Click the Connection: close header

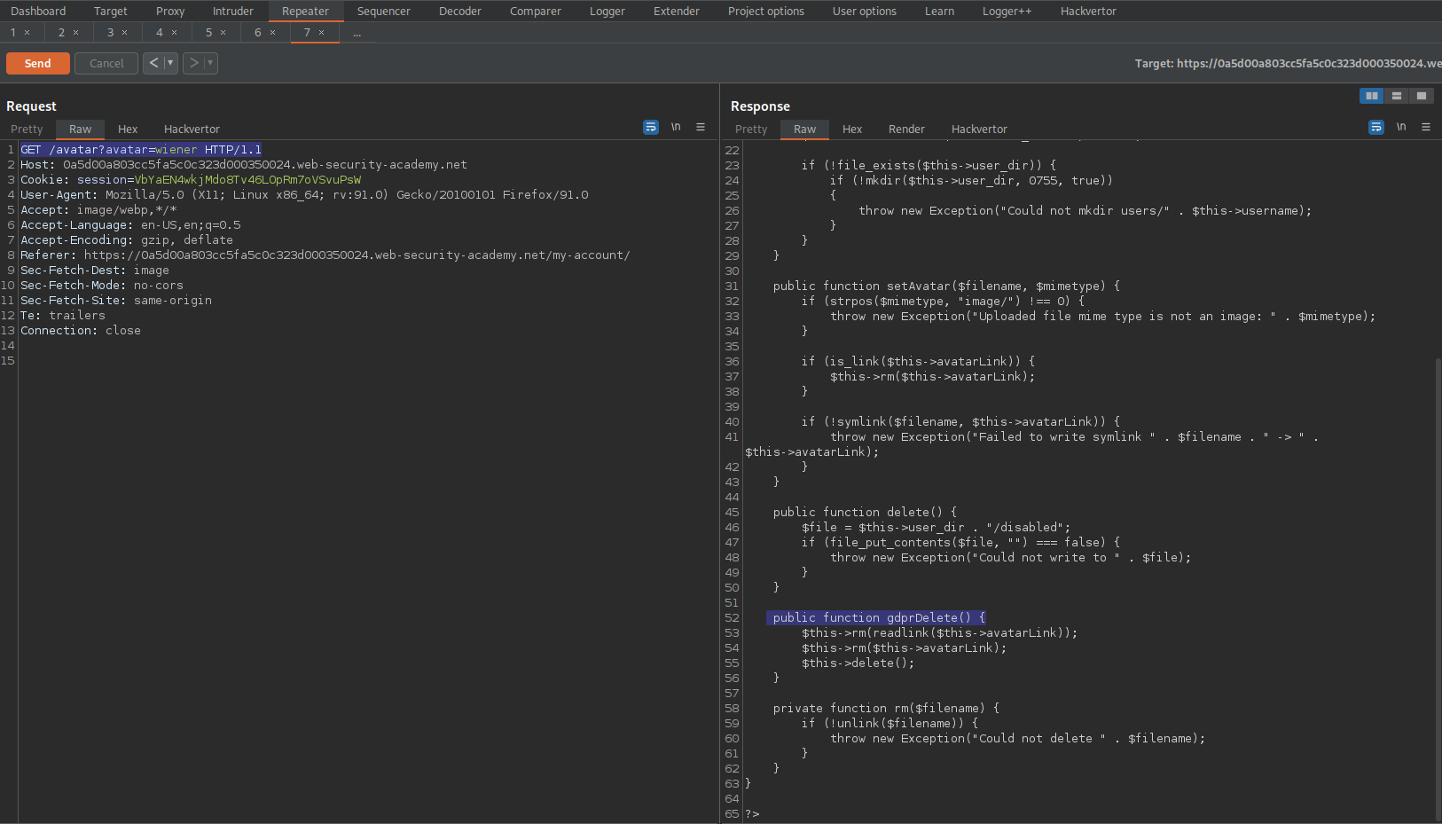[x=81, y=331]
